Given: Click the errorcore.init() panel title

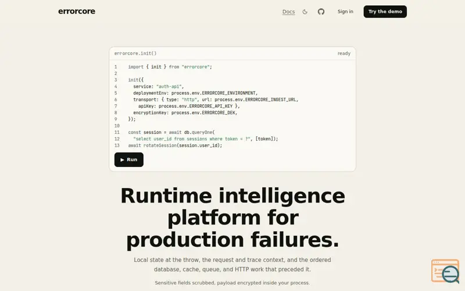Looking at the screenshot, I should (135, 54).
